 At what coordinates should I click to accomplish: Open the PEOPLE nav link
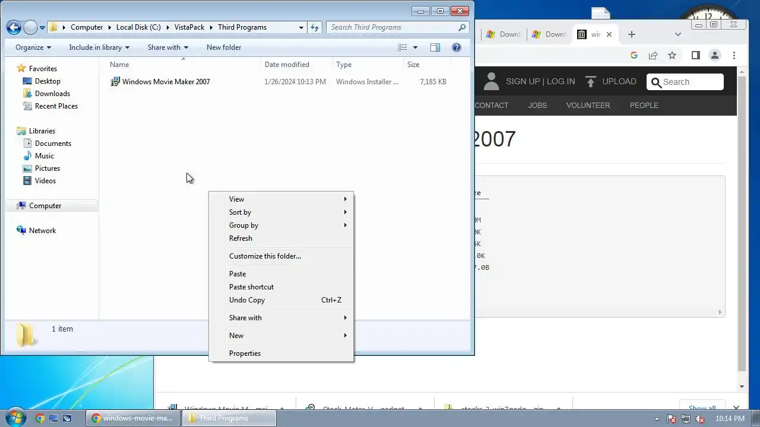pyautogui.click(x=644, y=106)
